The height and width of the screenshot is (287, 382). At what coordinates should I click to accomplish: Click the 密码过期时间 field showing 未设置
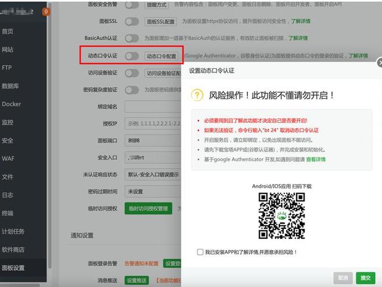153,192
